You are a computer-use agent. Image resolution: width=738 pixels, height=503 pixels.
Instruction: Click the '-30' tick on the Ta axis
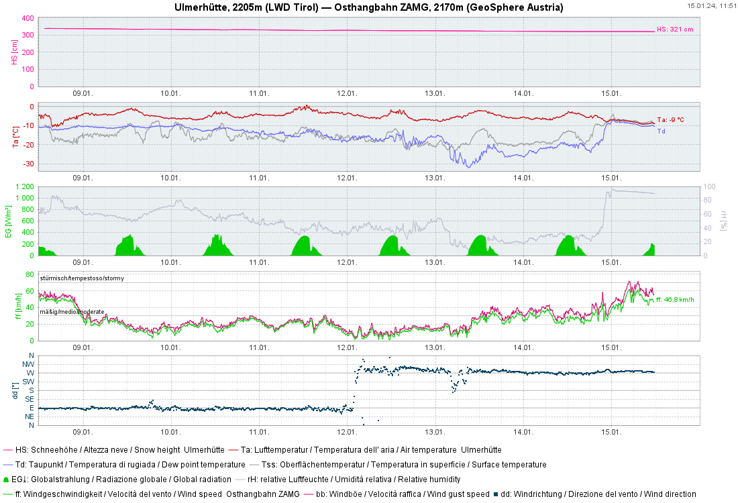click(x=29, y=164)
